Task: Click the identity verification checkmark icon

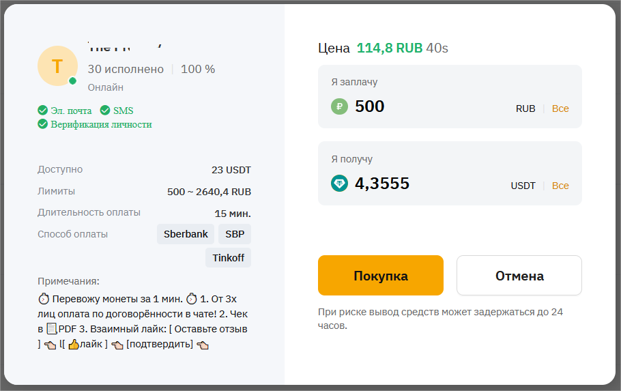Action: click(x=42, y=124)
